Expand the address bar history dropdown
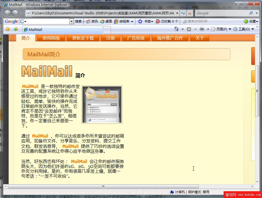The height and width of the screenshot is (198, 262). pos(177,13)
